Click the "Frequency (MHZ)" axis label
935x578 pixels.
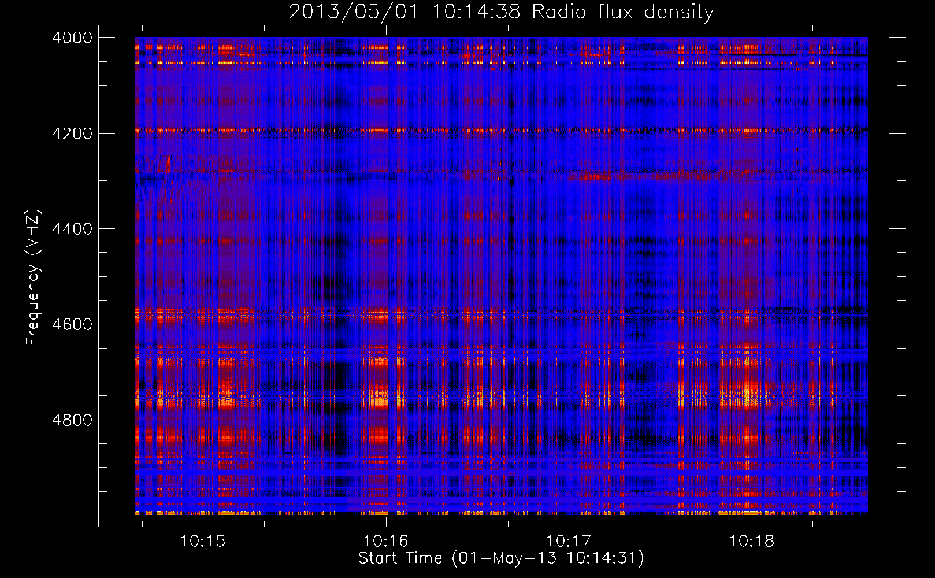33,277
